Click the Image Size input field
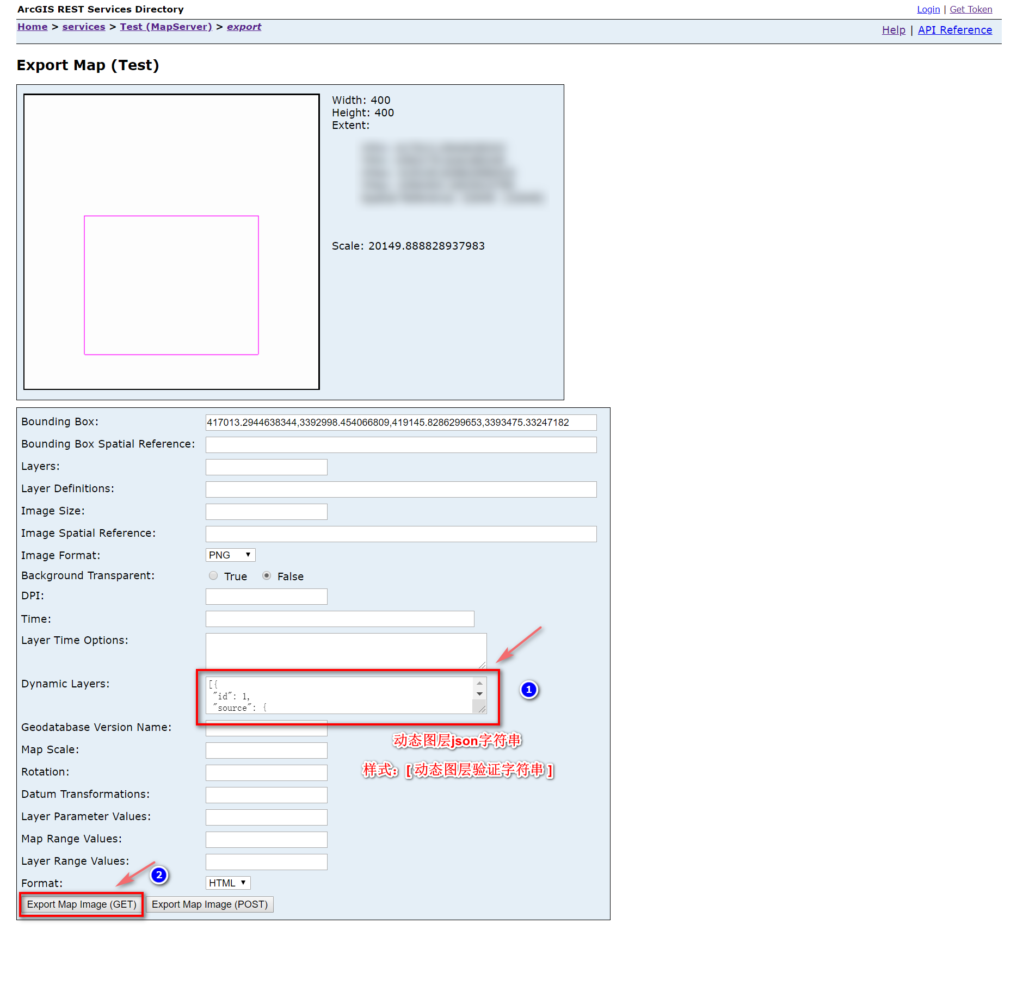 coord(267,512)
